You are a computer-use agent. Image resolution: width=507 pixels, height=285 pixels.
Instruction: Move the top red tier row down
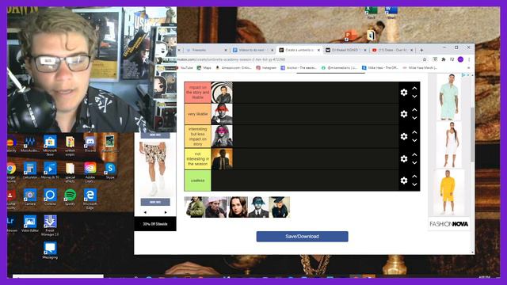point(414,97)
